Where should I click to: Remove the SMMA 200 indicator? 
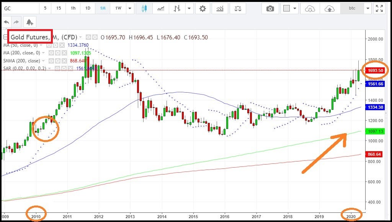(64, 61)
